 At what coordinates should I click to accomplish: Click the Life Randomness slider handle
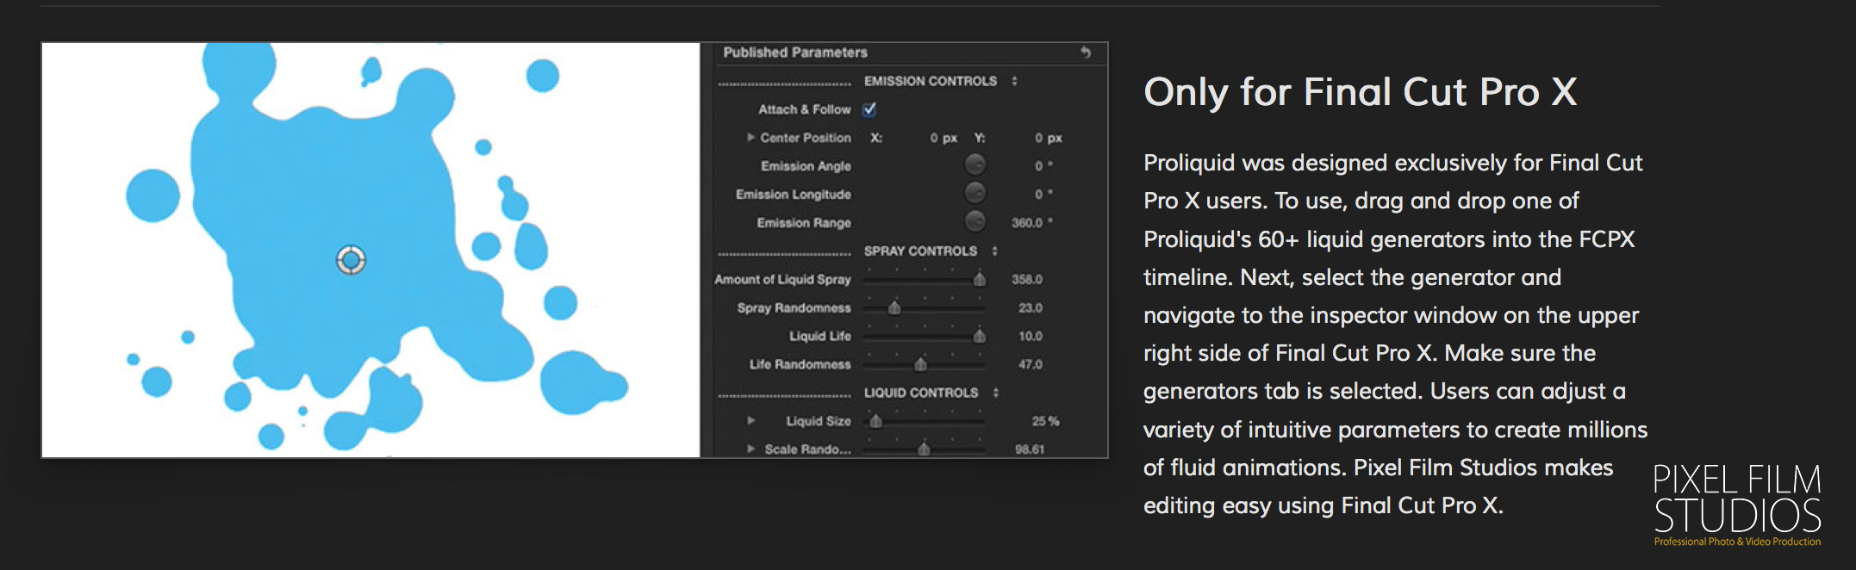click(x=920, y=364)
